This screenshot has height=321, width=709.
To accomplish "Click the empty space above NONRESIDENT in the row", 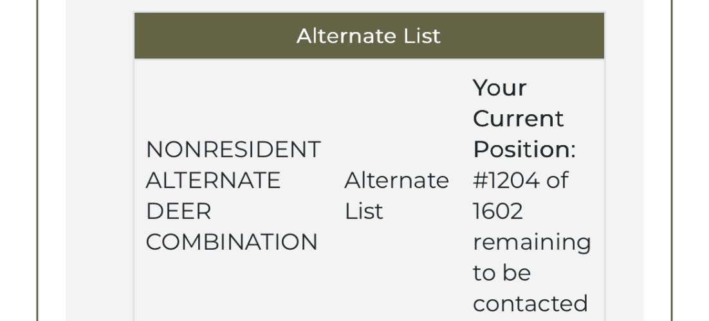I will [233, 96].
